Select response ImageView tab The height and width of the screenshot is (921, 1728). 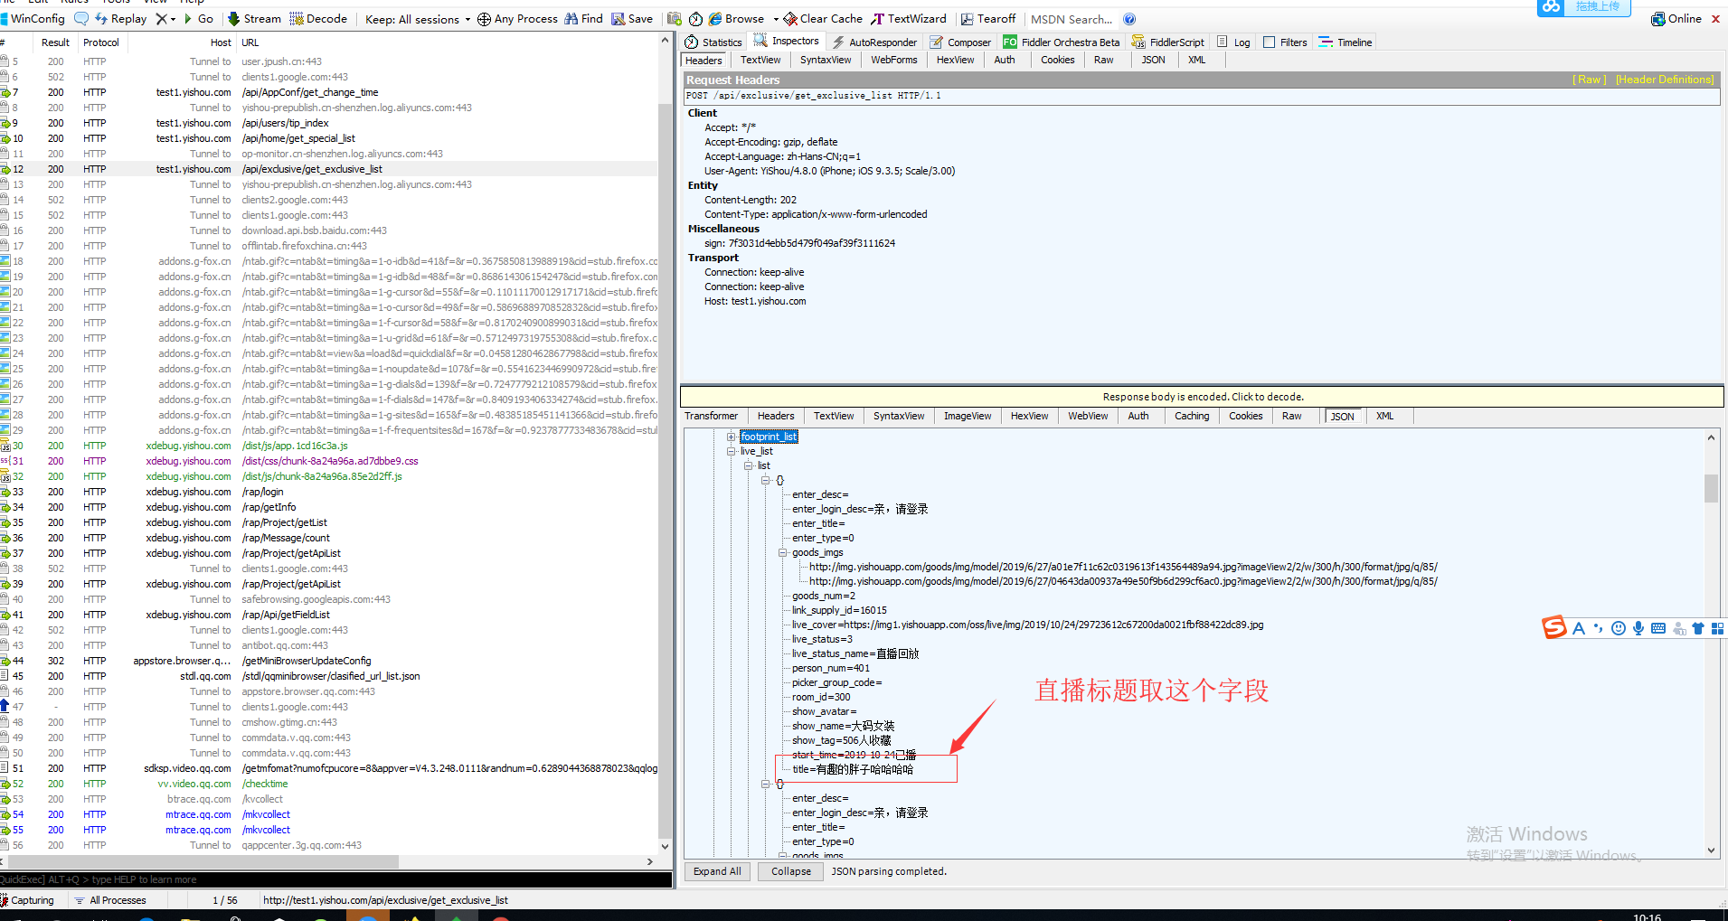[968, 416]
